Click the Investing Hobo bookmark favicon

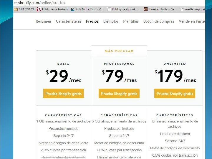coord(145,9)
